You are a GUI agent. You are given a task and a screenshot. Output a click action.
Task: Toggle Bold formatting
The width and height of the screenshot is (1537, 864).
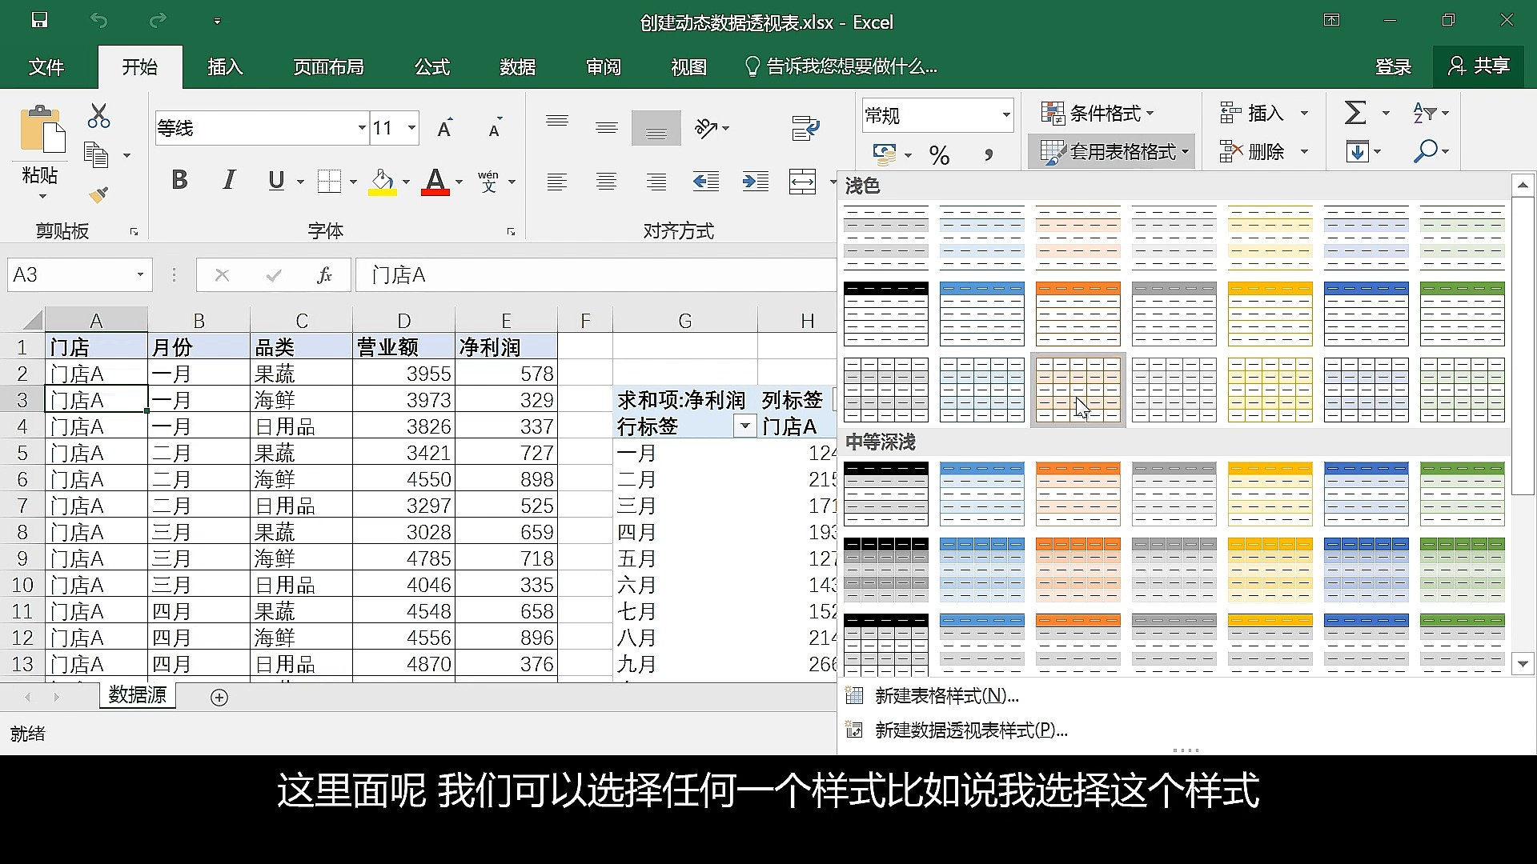[179, 180]
